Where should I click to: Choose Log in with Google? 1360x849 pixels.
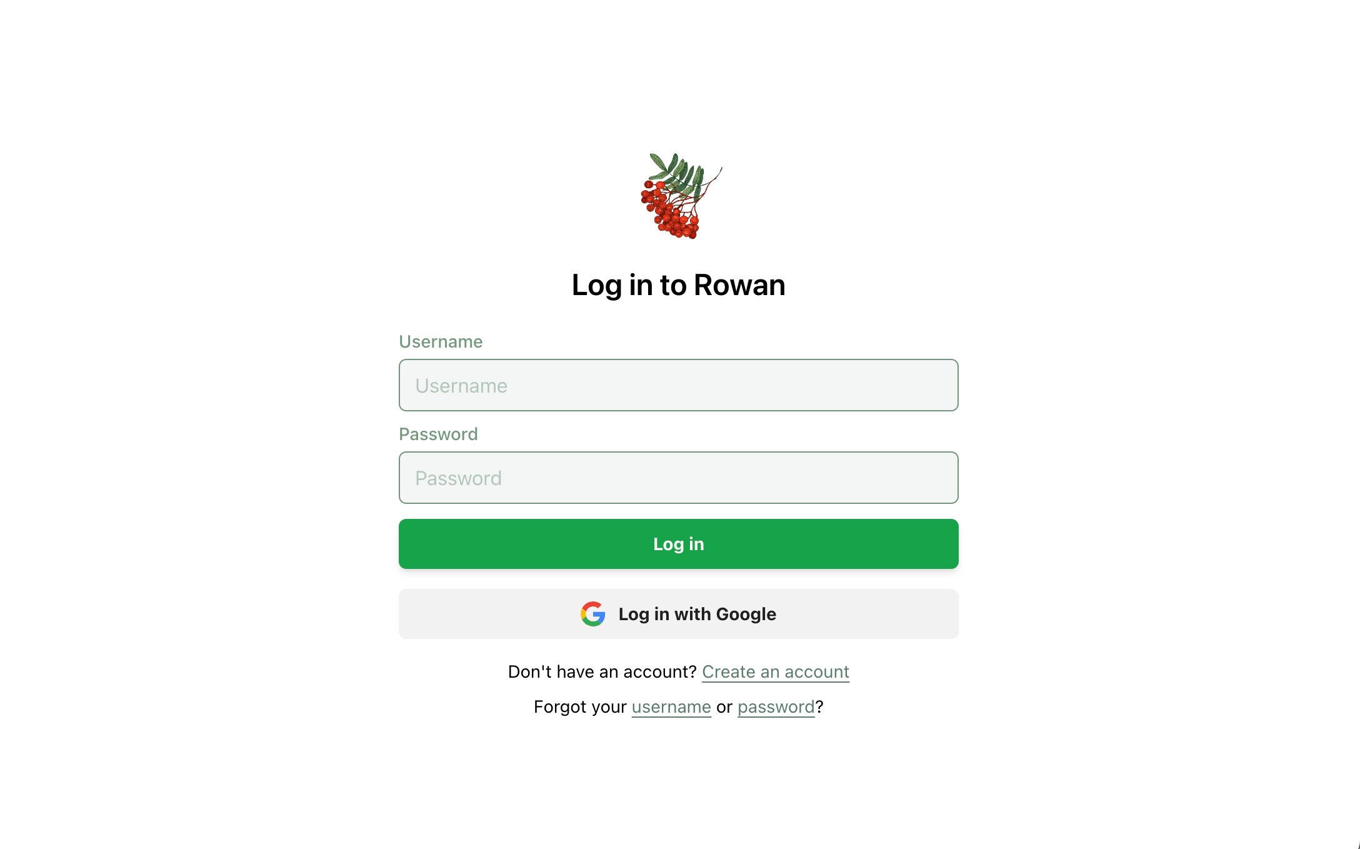coord(678,614)
